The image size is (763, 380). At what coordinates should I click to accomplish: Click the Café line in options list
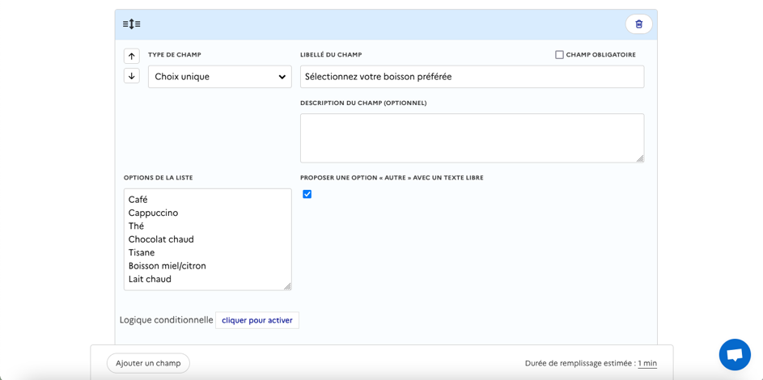coord(138,200)
